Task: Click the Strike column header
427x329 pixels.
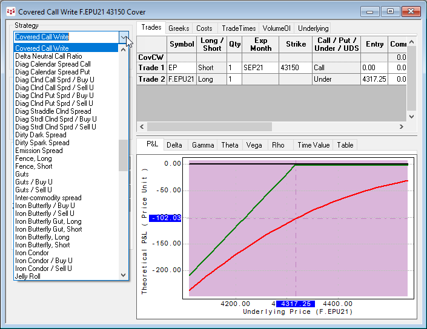Action: pos(296,44)
